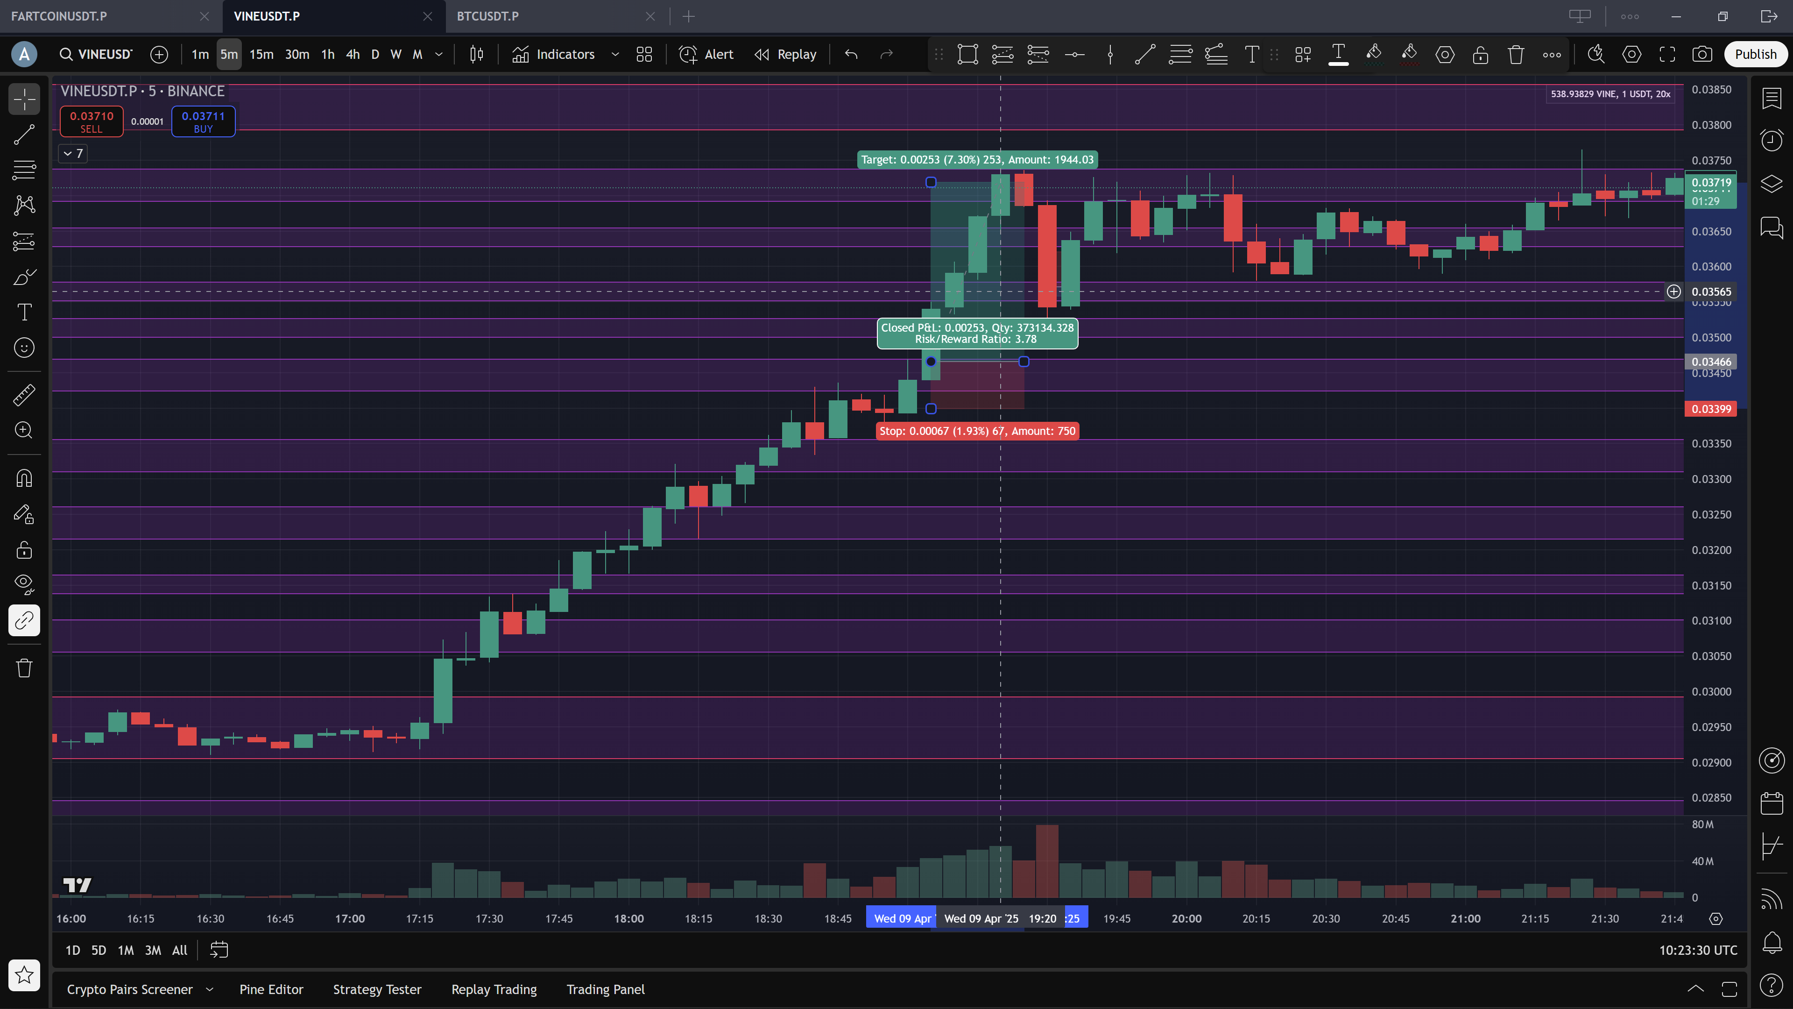Remove objects with trash icon in sidebar
Image resolution: width=1793 pixels, height=1009 pixels.
[24, 668]
